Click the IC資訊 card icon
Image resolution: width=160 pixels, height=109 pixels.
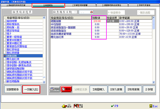click(x=64, y=106)
